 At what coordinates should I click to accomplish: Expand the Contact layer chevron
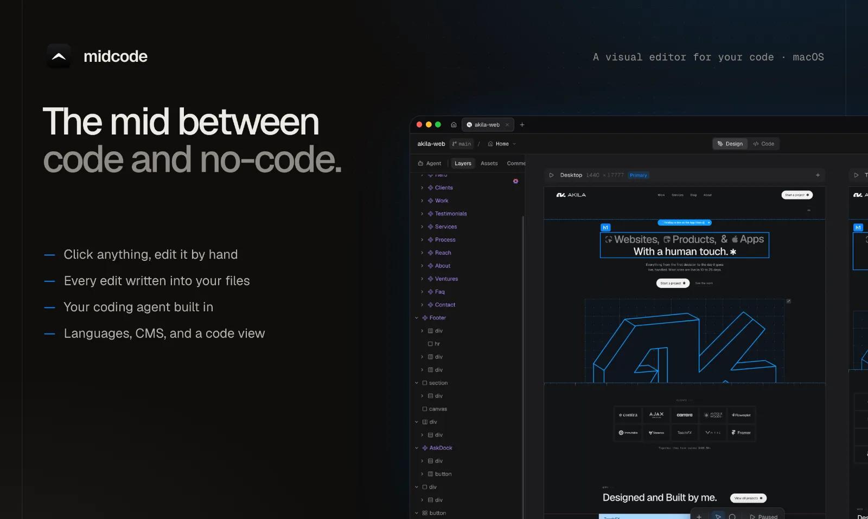point(422,305)
